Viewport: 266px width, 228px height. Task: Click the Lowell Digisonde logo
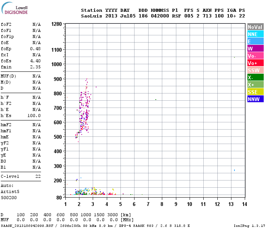click(14, 8)
